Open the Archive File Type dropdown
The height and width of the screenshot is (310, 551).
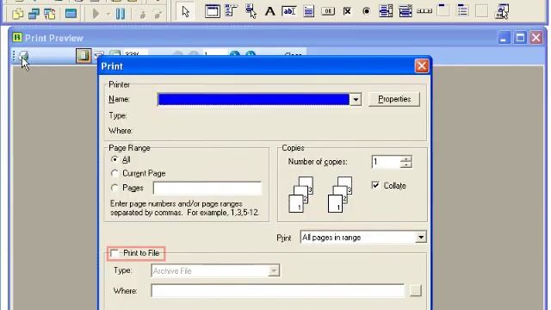pos(274,271)
